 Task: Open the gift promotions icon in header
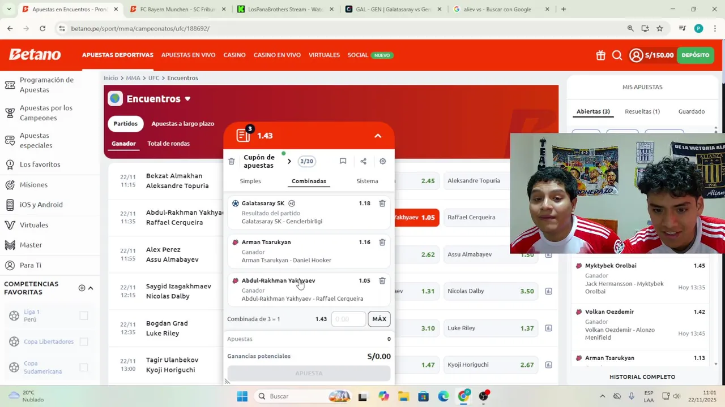pyautogui.click(x=600, y=55)
